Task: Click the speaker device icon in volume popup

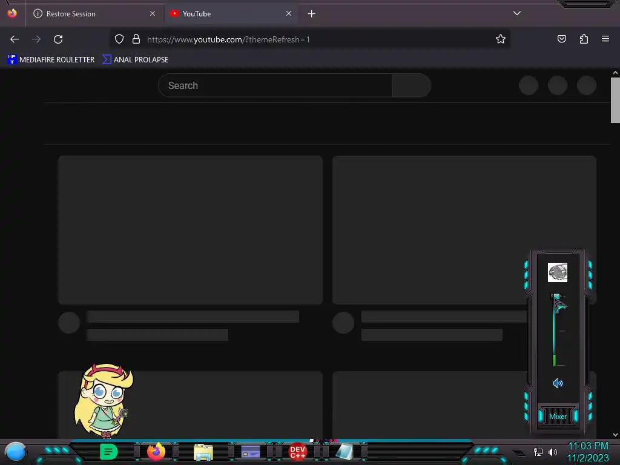Action: click(558, 272)
